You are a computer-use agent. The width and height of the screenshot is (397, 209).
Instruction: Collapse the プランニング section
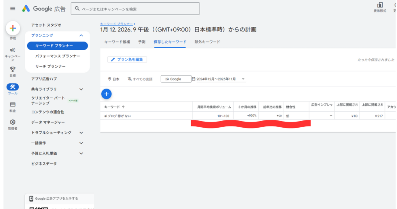(x=81, y=35)
